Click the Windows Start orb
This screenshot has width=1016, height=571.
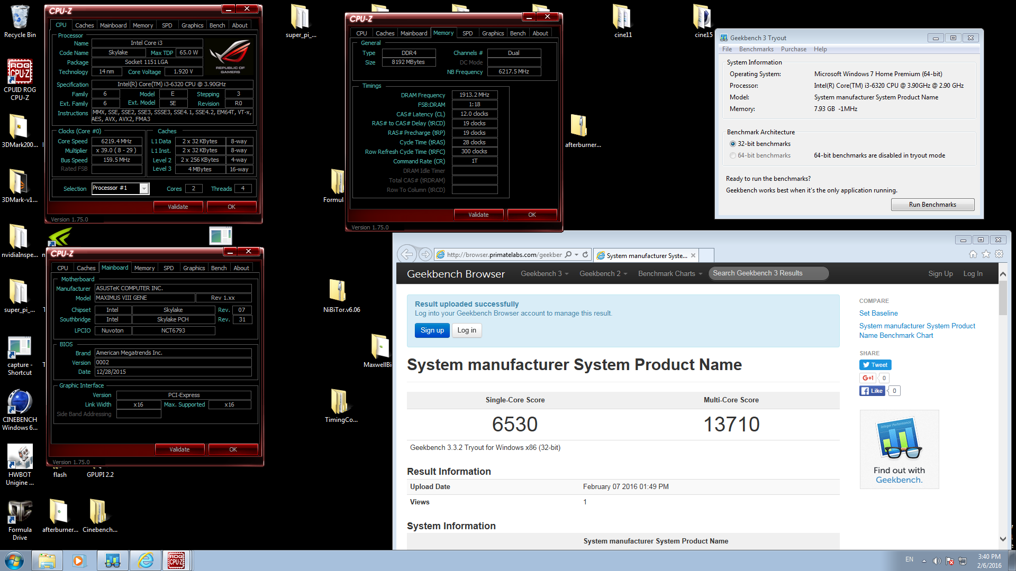click(14, 560)
